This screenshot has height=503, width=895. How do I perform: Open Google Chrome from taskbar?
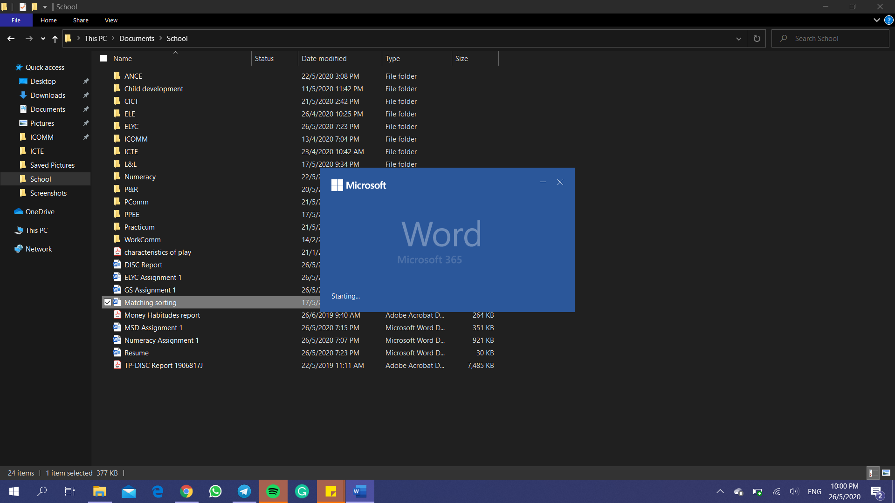[x=186, y=491]
